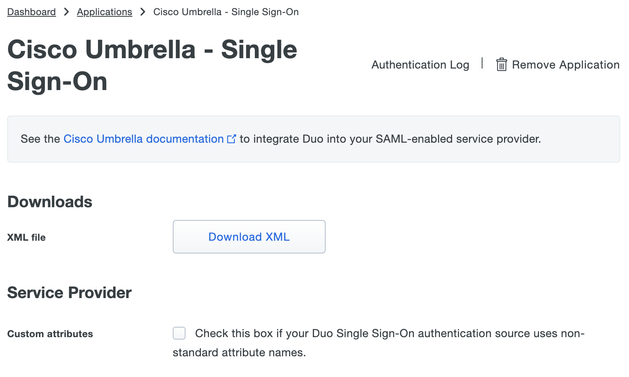The image size is (629, 377).
Task: Click the Downloads section heading
Action: (x=49, y=202)
